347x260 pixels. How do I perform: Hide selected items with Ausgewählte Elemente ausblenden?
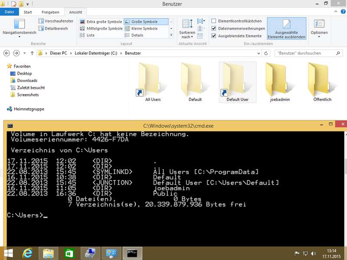point(286,29)
